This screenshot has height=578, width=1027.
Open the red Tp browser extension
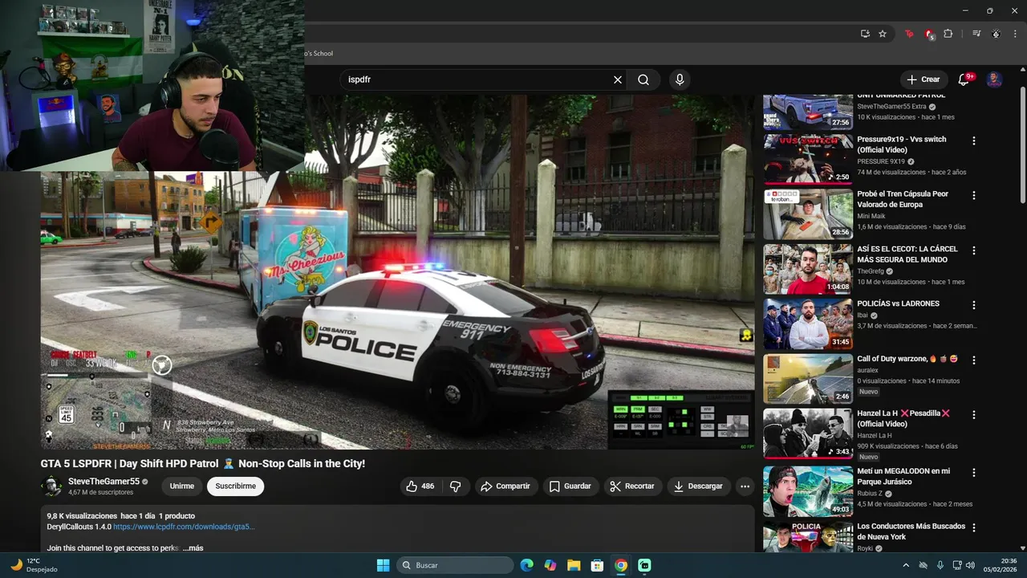(909, 34)
